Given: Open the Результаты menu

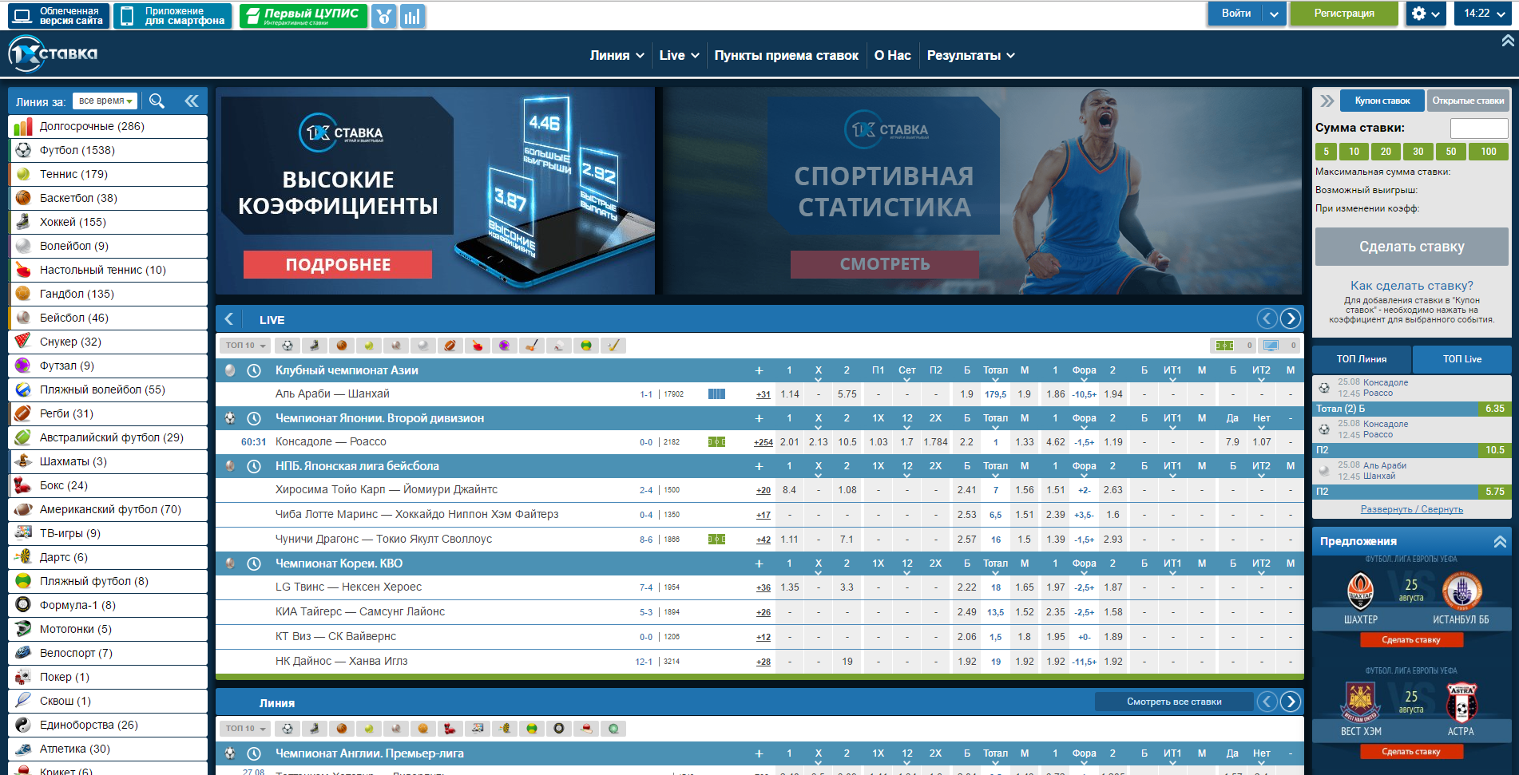Looking at the screenshot, I should pyautogui.click(x=970, y=55).
